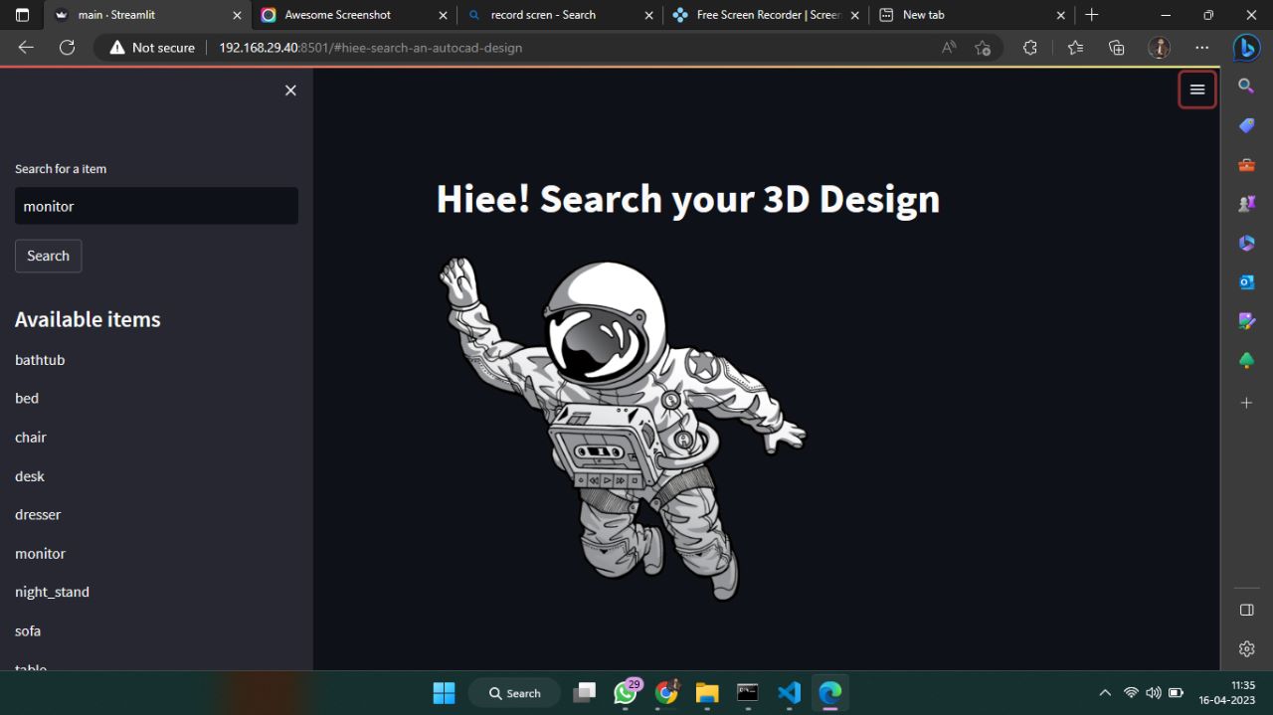Open the Edge settings and more menu
The height and width of the screenshot is (715, 1273).
(x=1202, y=48)
